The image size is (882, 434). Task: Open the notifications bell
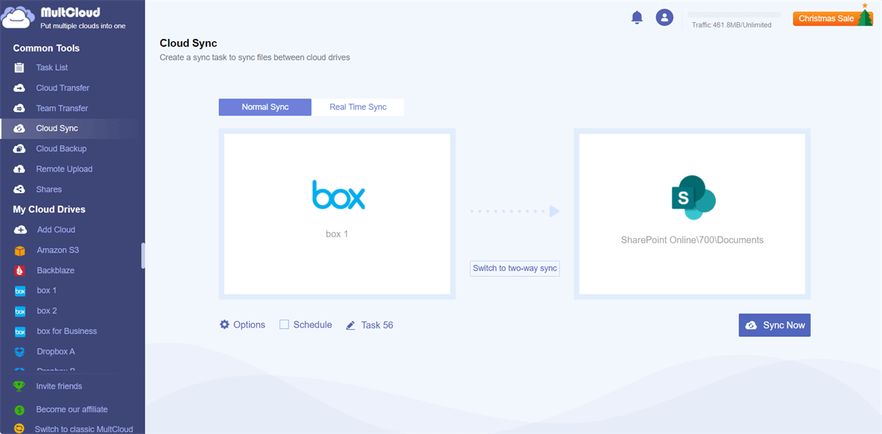[637, 18]
